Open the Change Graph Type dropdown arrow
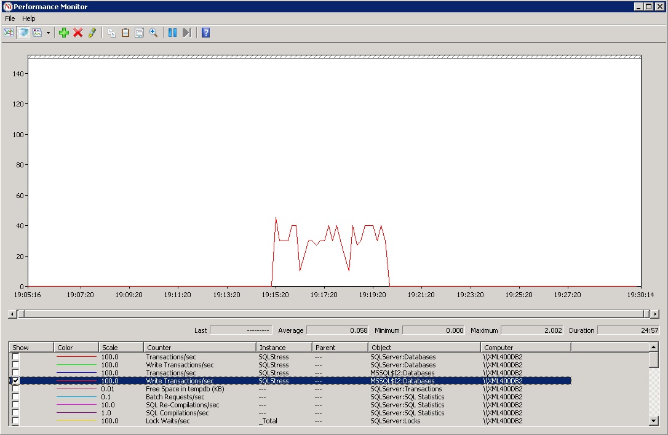 pyautogui.click(x=48, y=33)
